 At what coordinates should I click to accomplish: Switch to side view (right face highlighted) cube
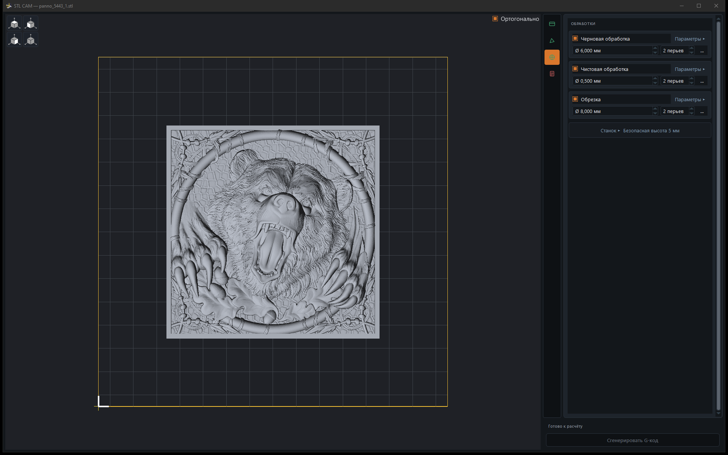(14, 40)
